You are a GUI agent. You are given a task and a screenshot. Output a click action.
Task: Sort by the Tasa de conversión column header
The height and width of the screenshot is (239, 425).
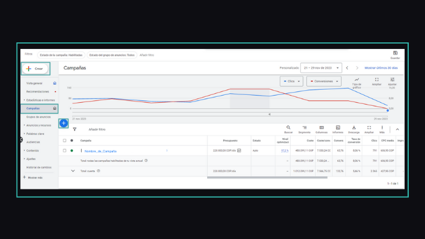(354, 140)
